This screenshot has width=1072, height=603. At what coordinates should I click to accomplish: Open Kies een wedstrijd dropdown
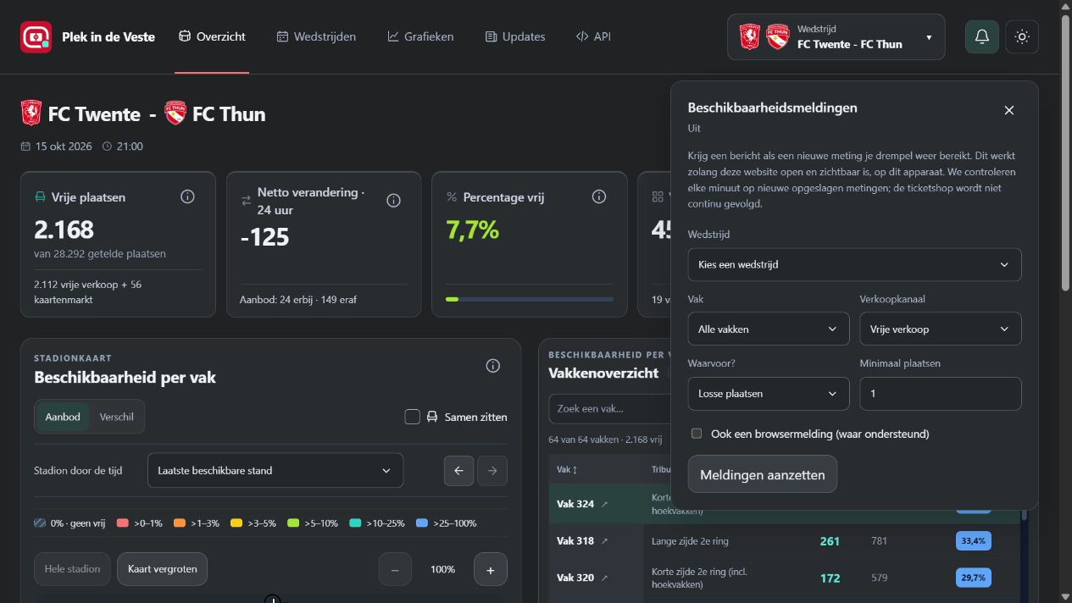point(854,264)
